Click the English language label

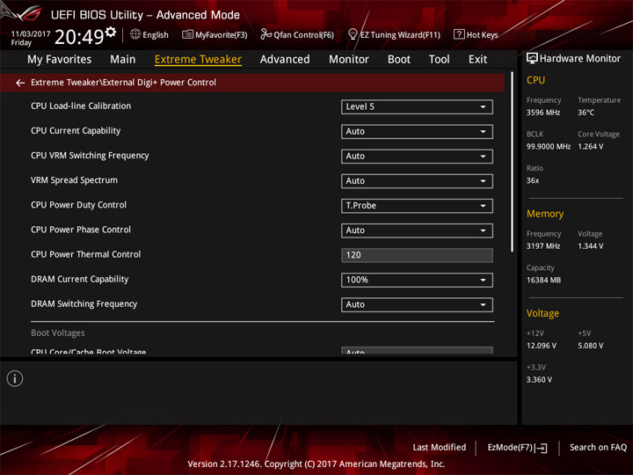click(156, 35)
